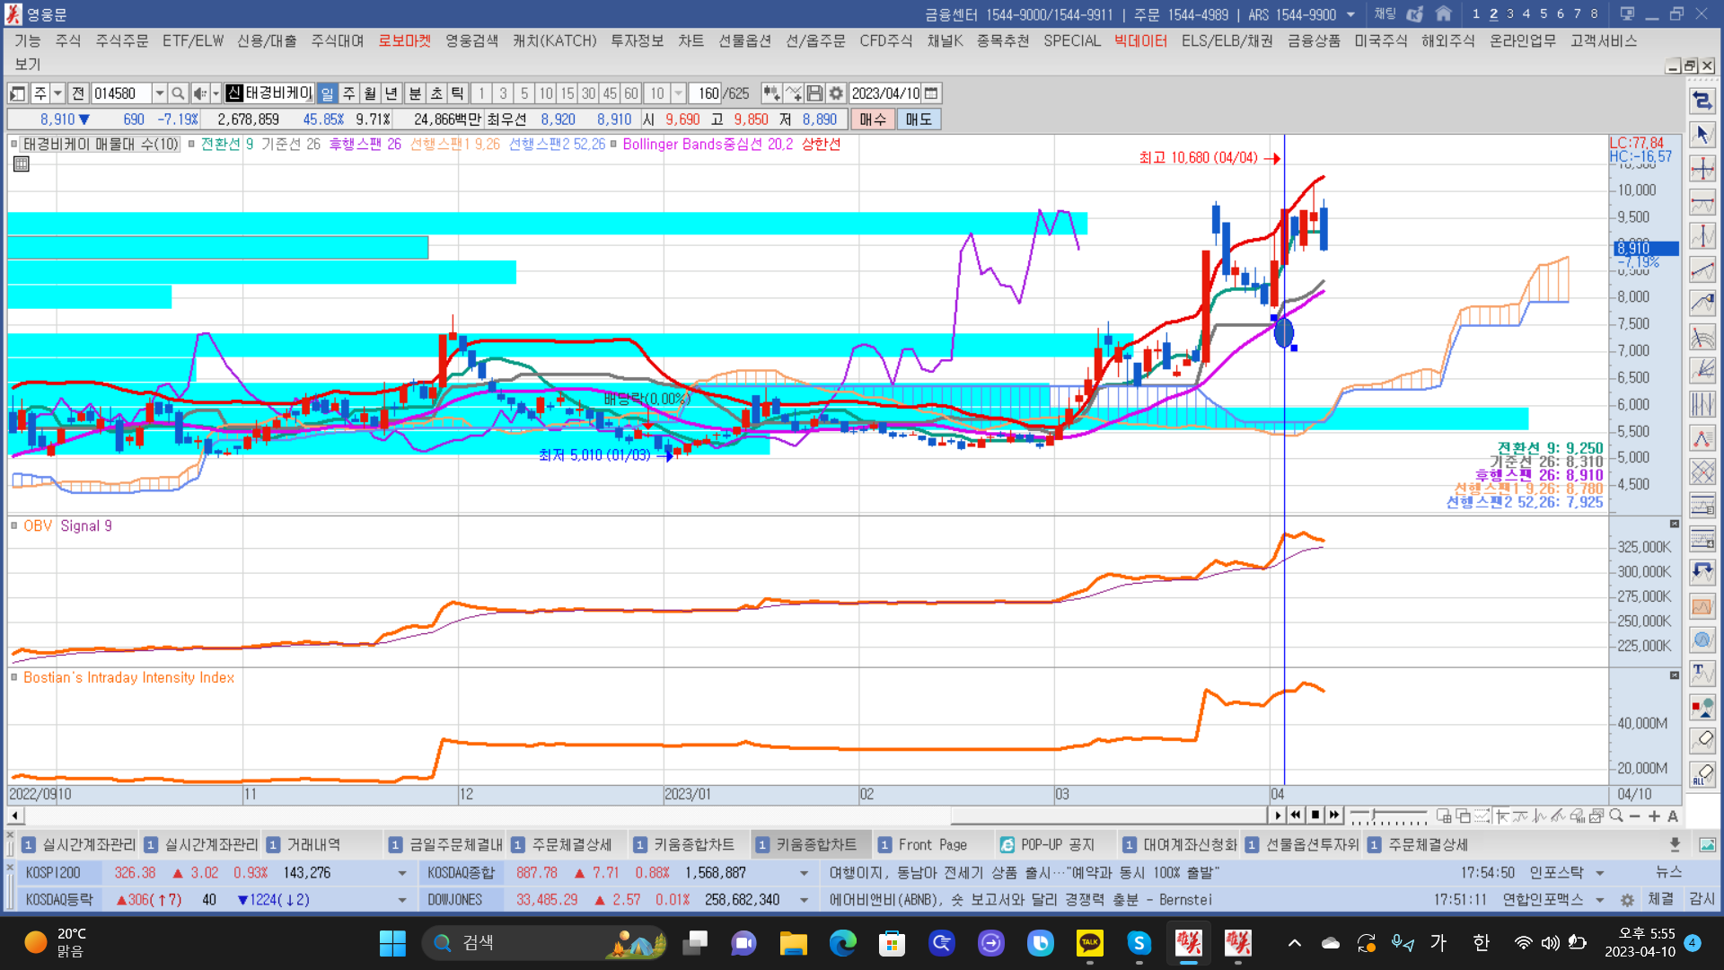This screenshot has height=970, width=1724.
Task: Expand the stock code 014580 dropdown
Action: click(159, 93)
